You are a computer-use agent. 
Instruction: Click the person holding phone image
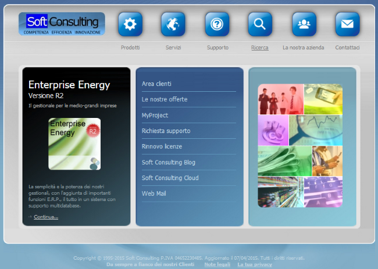[327, 161]
